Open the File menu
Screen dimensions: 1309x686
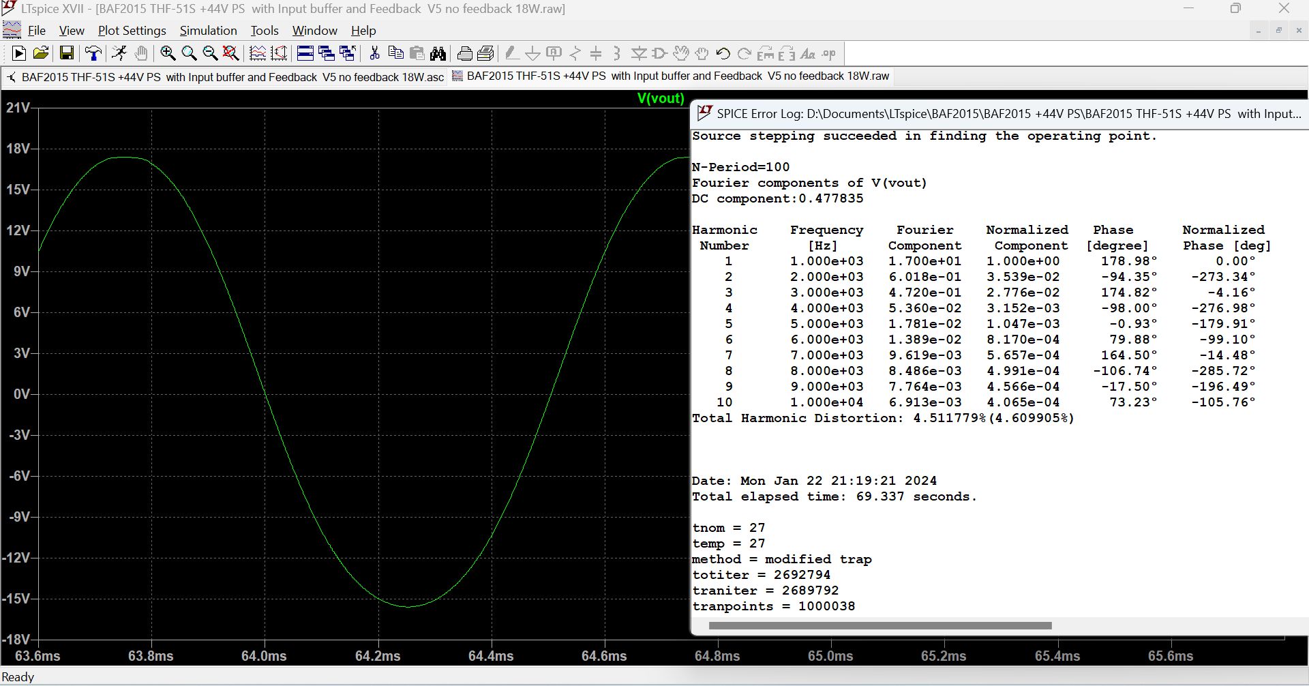click(x=37, y=31)
